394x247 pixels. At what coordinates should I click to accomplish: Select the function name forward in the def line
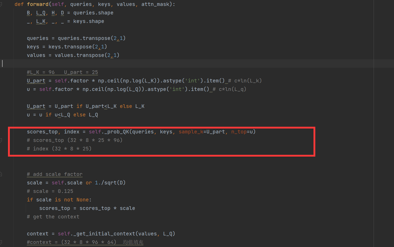(x=38, y=4)
